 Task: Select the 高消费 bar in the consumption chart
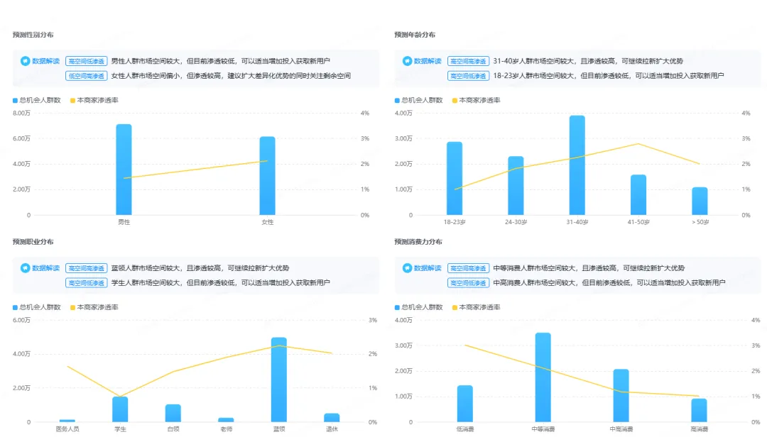click(699, 410)
